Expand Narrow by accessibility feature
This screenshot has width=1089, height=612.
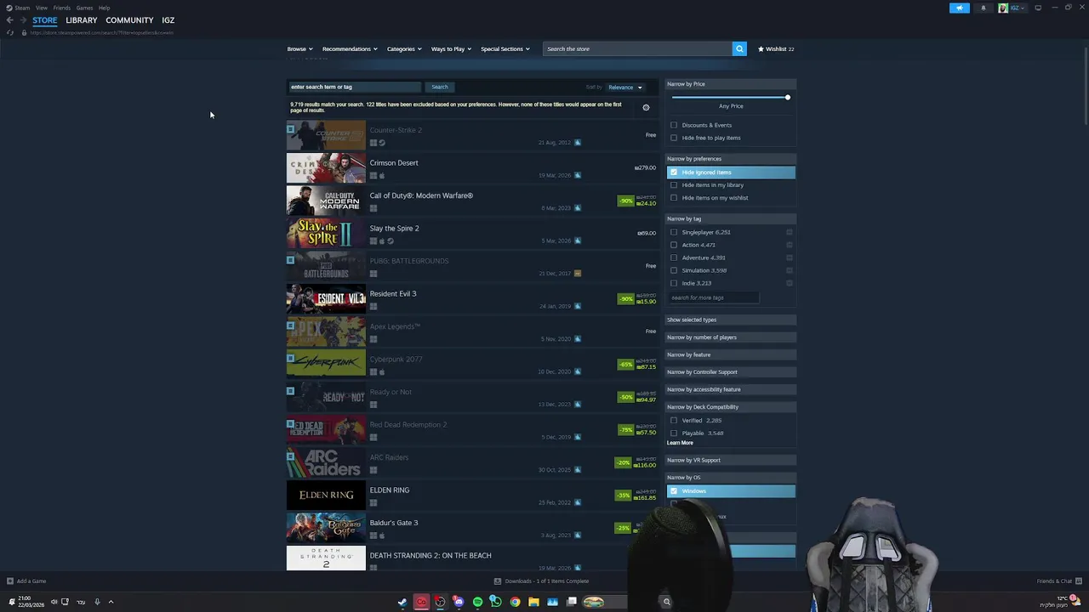[731, 389]
